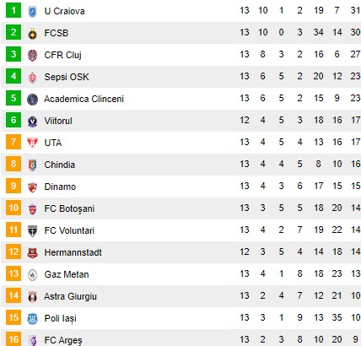Click the CFR Cluj club crest
Viewport: 361px width, 346px height.
pos(32,56)
